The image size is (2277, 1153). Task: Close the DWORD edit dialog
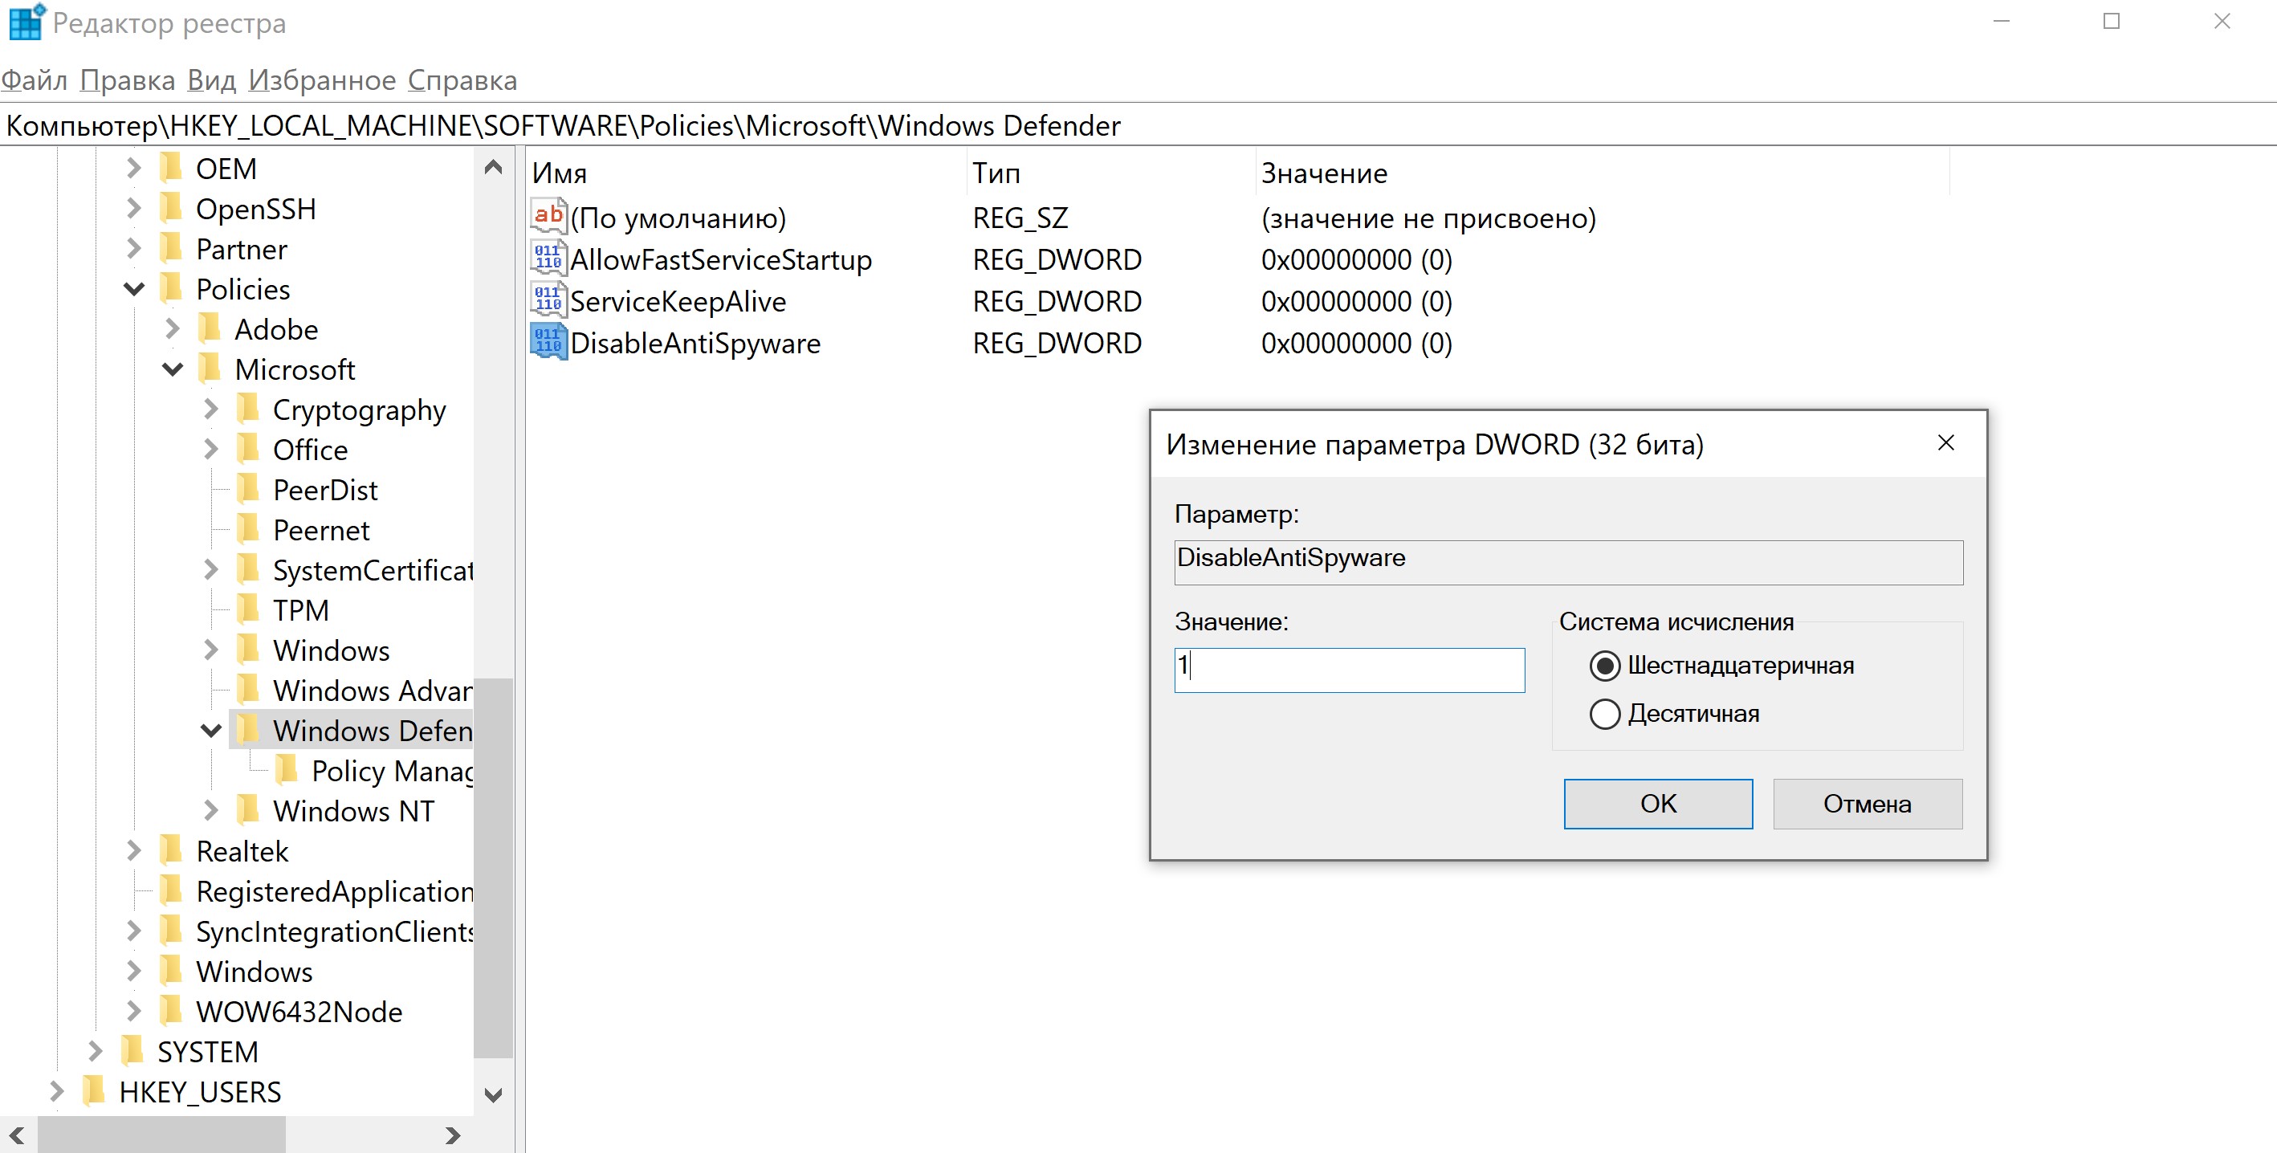click(1946, 443)
